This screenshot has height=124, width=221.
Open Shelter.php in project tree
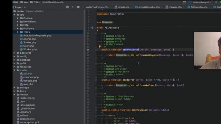pyautogui.click(x=28, y=42)
